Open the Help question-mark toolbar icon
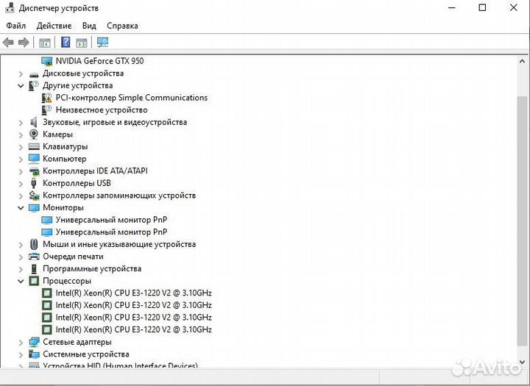Image resolution: width=530 pixels, height=386 pixels. click(x=66, y=42)
